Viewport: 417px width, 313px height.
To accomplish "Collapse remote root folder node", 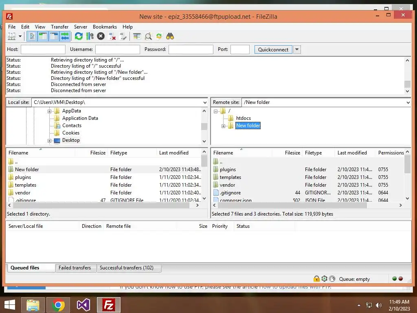I will [x=216, y=111].
